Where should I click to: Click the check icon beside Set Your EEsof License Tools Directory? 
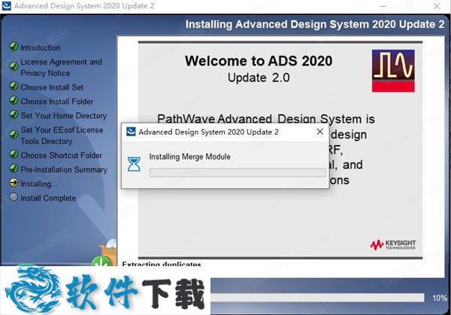tap(14, 135)
